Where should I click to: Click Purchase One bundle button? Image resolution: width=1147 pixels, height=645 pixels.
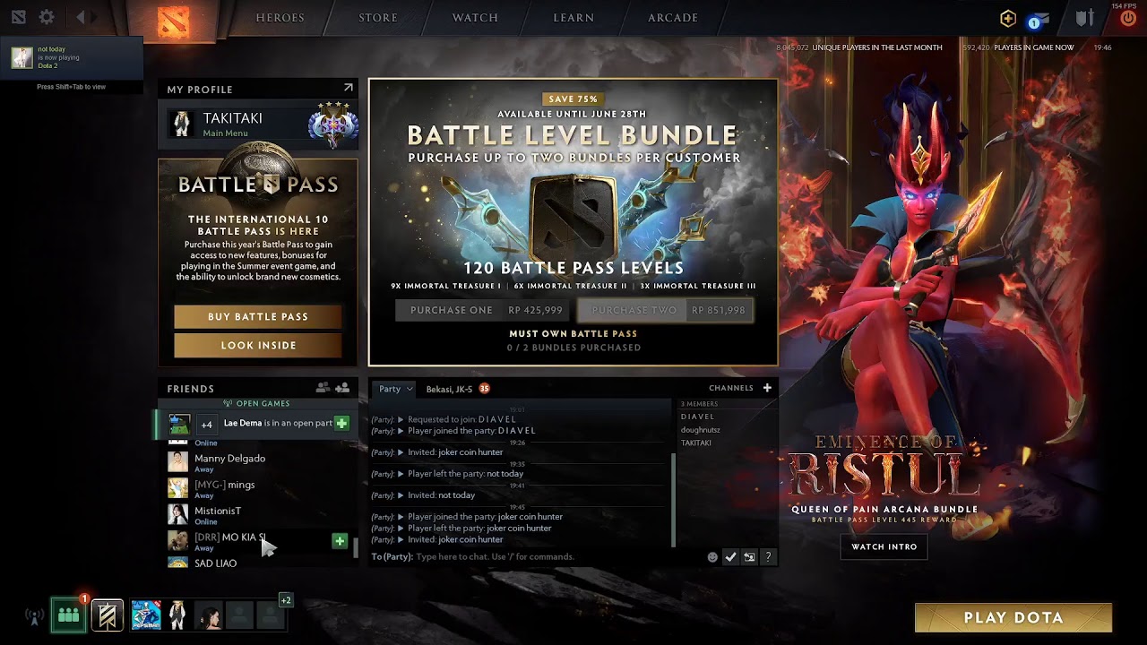[483, 310]
